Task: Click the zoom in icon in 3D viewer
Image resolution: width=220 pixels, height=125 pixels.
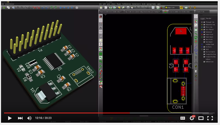Action: coord(18,8)
